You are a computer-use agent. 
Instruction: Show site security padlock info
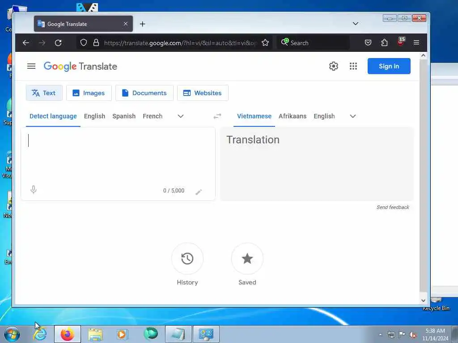[x=96, y=43]
